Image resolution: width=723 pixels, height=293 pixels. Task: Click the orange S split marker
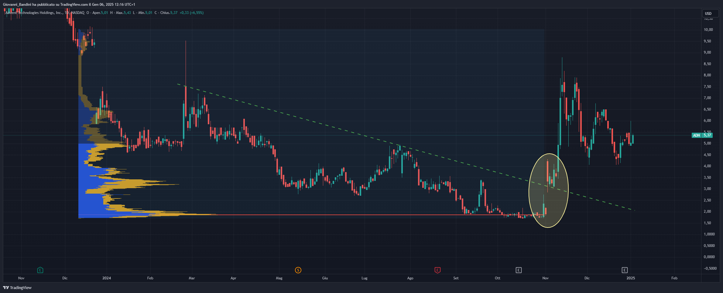[x=298, y=270]
